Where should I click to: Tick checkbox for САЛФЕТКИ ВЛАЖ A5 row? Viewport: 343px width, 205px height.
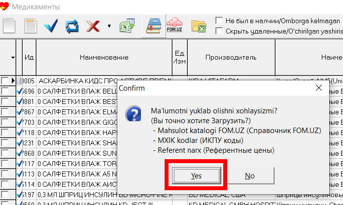pyautogui.click(x=4, y=174)
